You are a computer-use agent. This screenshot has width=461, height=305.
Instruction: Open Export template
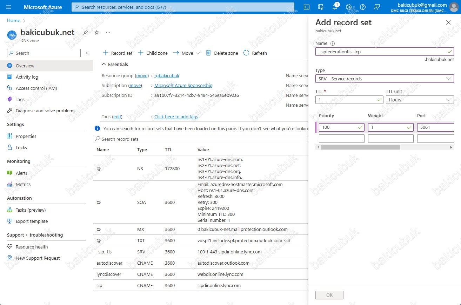click(x=46, y=221)
